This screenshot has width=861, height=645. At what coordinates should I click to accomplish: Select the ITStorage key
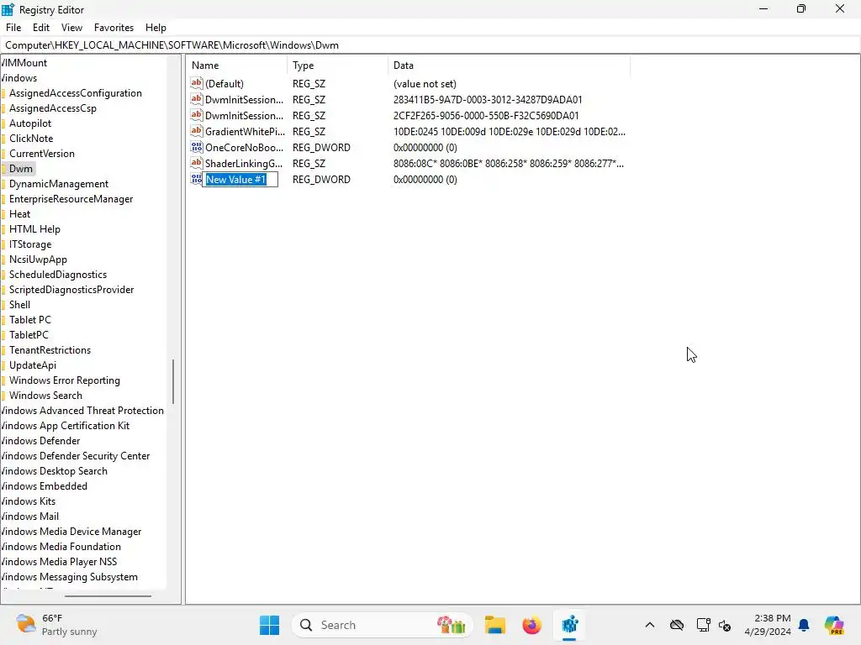[30, 244]
